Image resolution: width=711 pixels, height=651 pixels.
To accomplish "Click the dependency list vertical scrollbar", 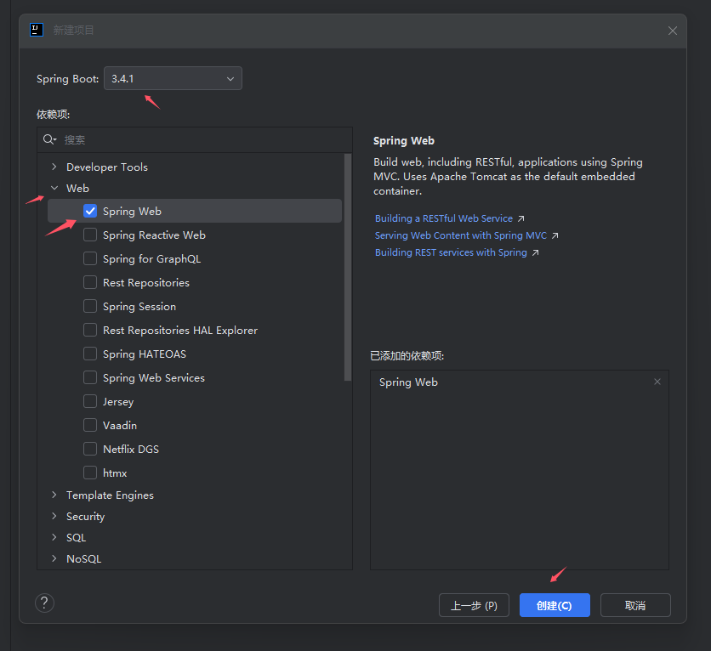I will (x=348, y=268).
